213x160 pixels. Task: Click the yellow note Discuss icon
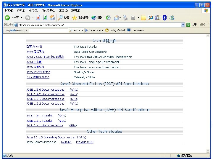143,18
